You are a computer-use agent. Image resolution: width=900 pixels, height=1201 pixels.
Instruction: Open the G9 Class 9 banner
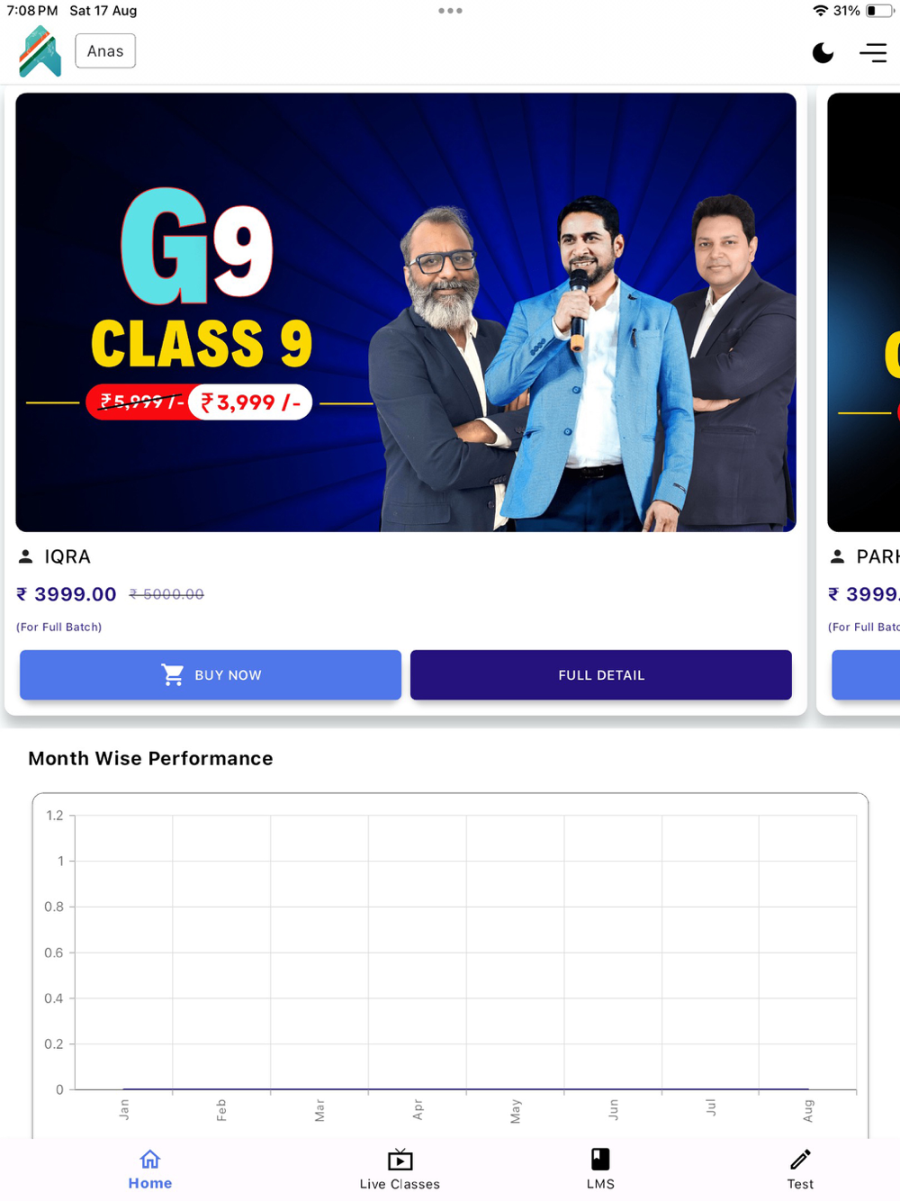click(x=406, y=312)
